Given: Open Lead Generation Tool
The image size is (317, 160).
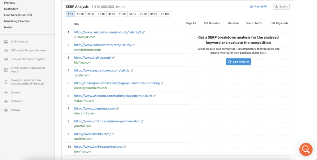Looking at the screenshot, I should pyautogui.click(x=18, y=15).
